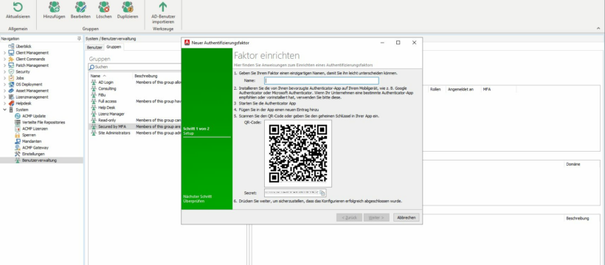Select Benutzerverwaltung in navigation
Viewport: 605px width, 265px height.
click(39, 160)
